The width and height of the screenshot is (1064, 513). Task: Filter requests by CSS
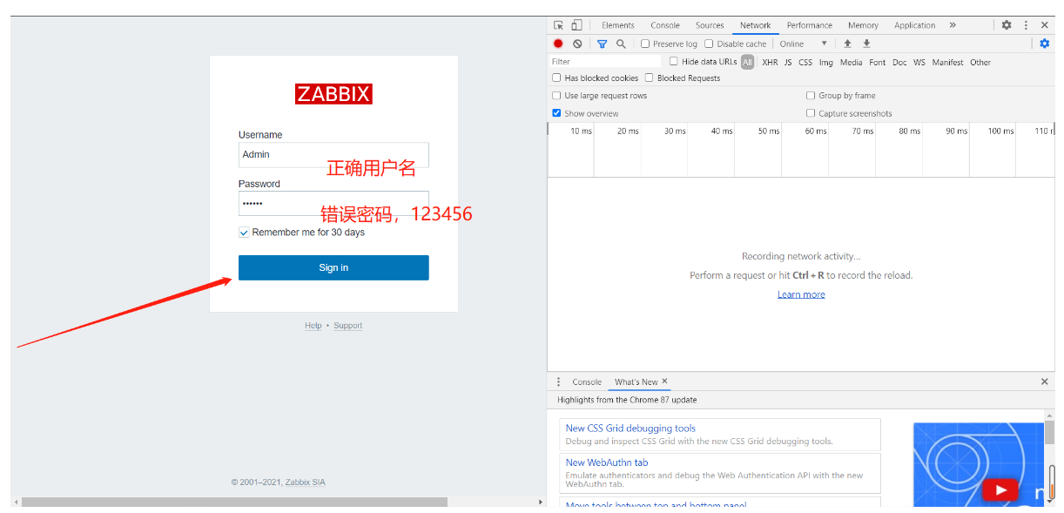(x=805, y=63)
